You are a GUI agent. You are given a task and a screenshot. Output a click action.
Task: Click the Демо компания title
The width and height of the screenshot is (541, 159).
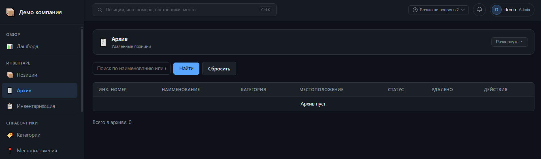40,12
